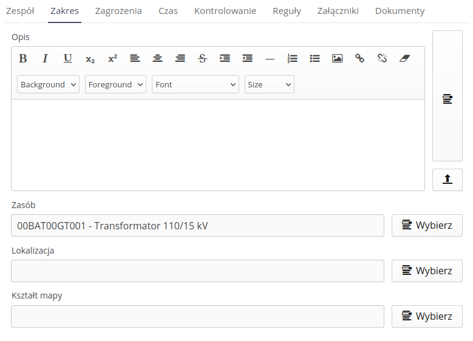This screenshot has height=341, width=473.
Task: Insert an image into description
Action: (337, 58)
